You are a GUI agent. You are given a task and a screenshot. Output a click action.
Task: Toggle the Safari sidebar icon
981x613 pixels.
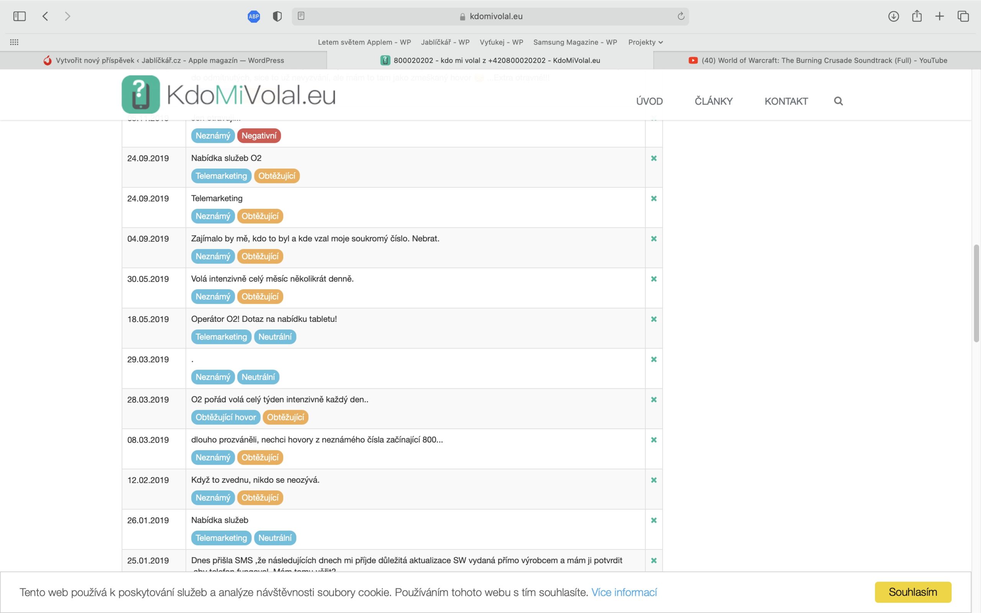click(x=19, y=16)
